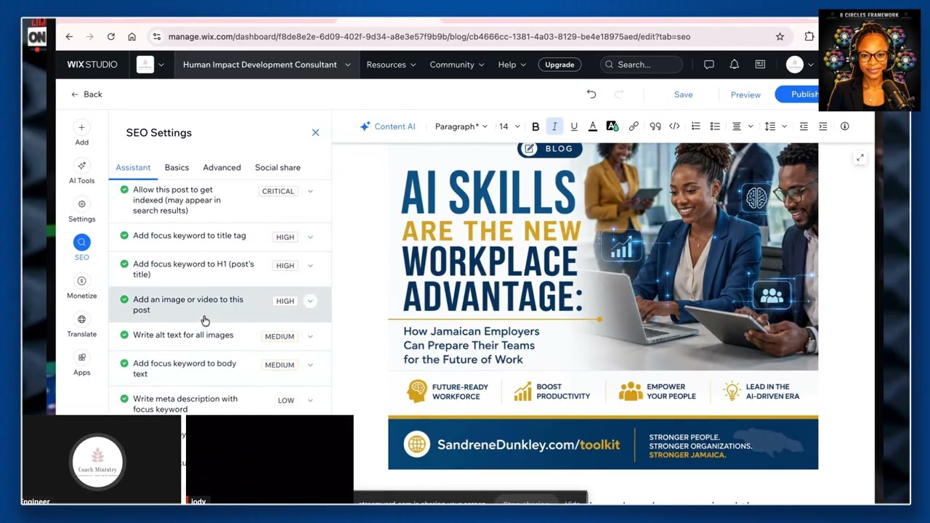This screenshot has height=523, width=930.
Task: Preview the blog post
Action: tap(745, 94)
